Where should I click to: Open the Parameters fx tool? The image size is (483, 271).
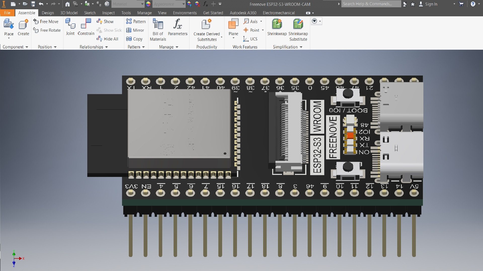[x=178, y=27]
